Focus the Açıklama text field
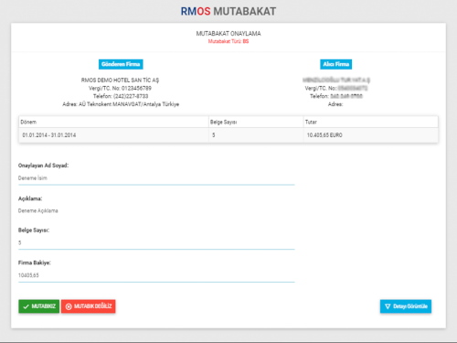The image size is (457, 343). (156, 210)
